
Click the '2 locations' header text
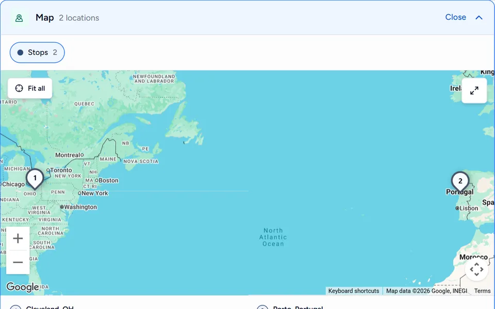(79, 18)
